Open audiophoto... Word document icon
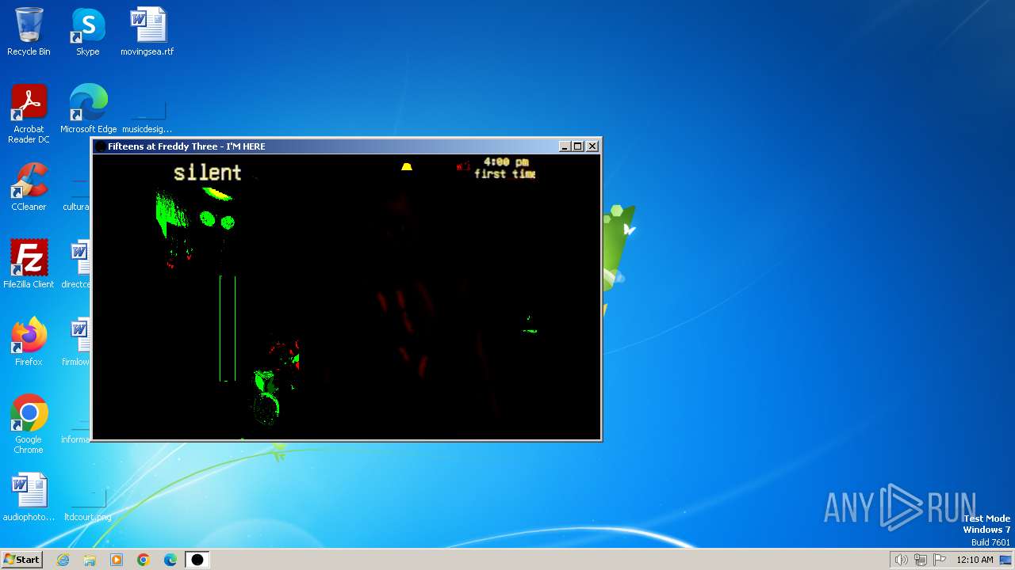 click(29, 497)
